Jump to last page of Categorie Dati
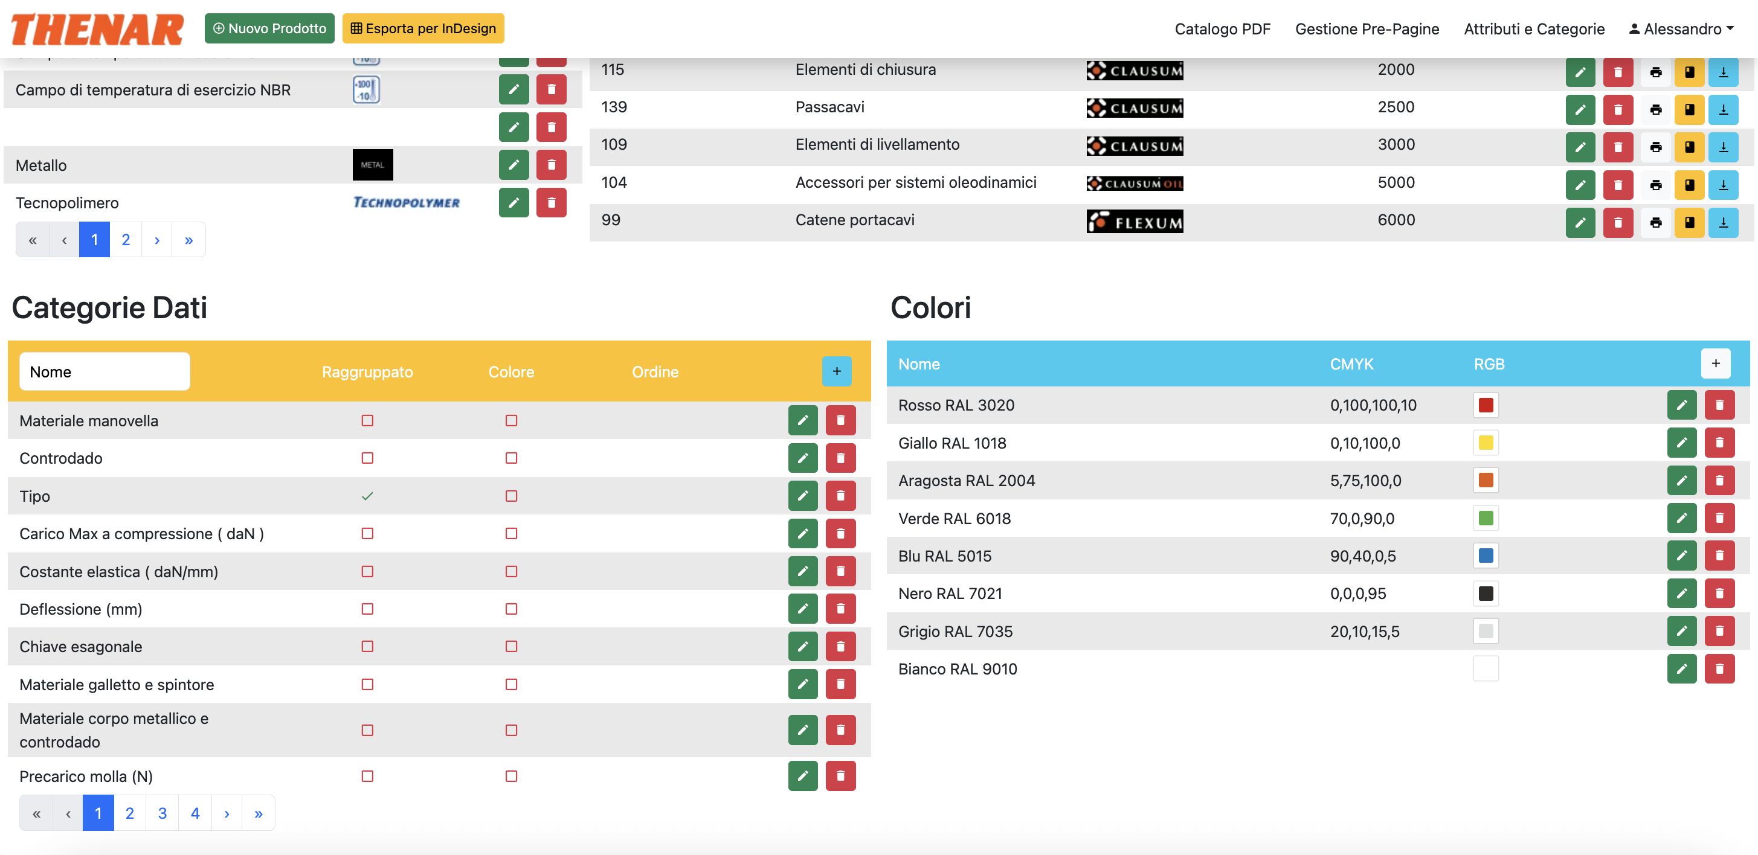1758x855 pixels. tap(258, 813)
